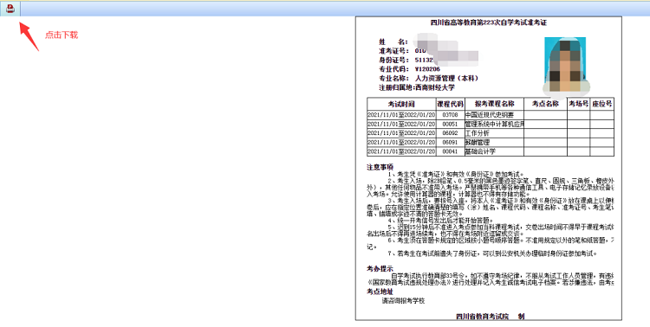650x327 pixels.
Task: Click the 考试时间 column header
Action: pos(401,104)
